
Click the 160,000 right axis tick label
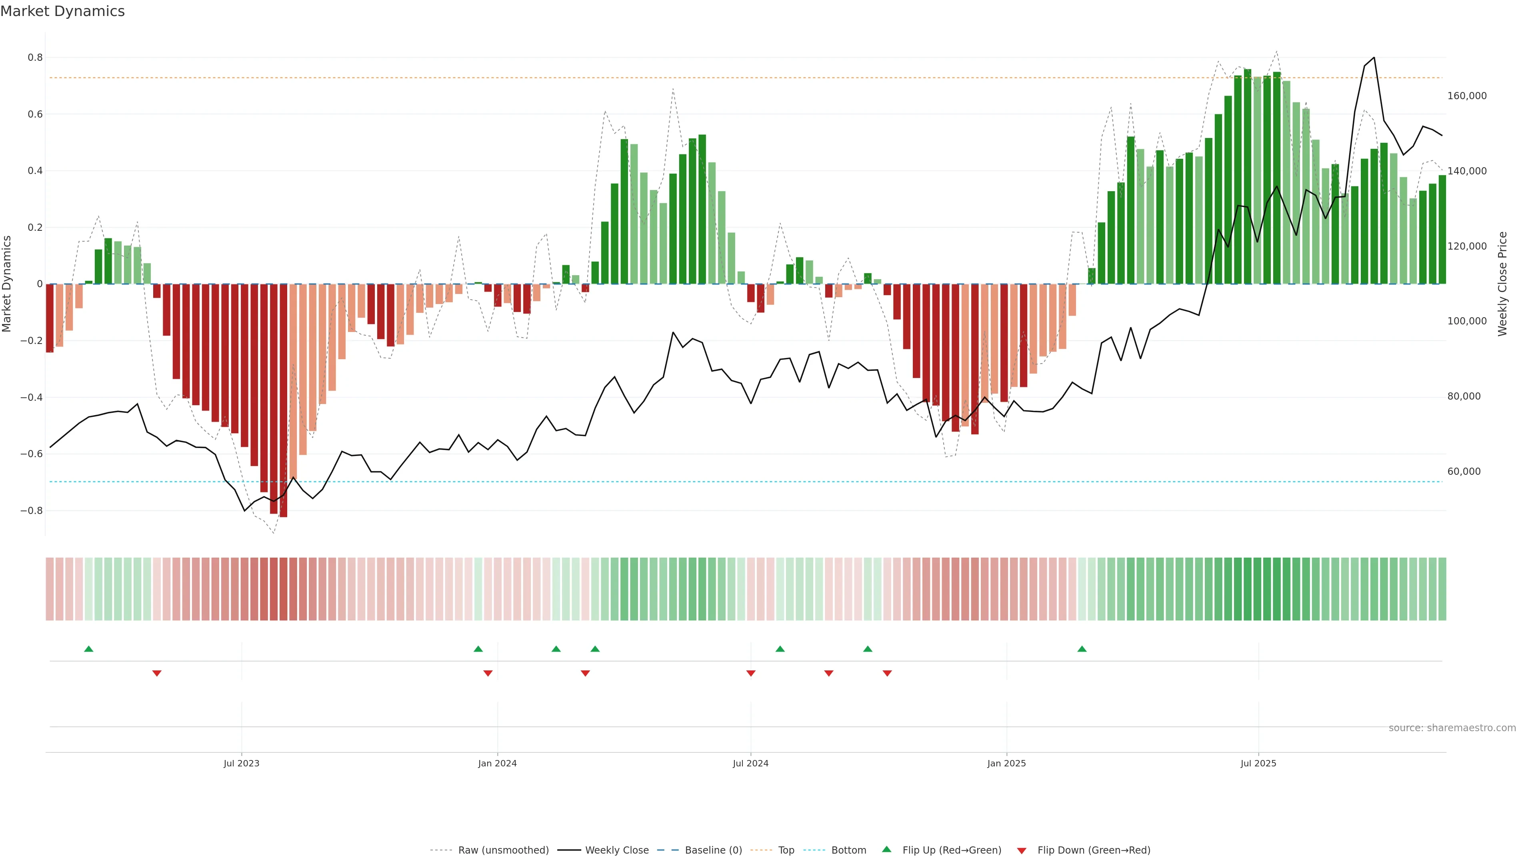(1467, 96)
